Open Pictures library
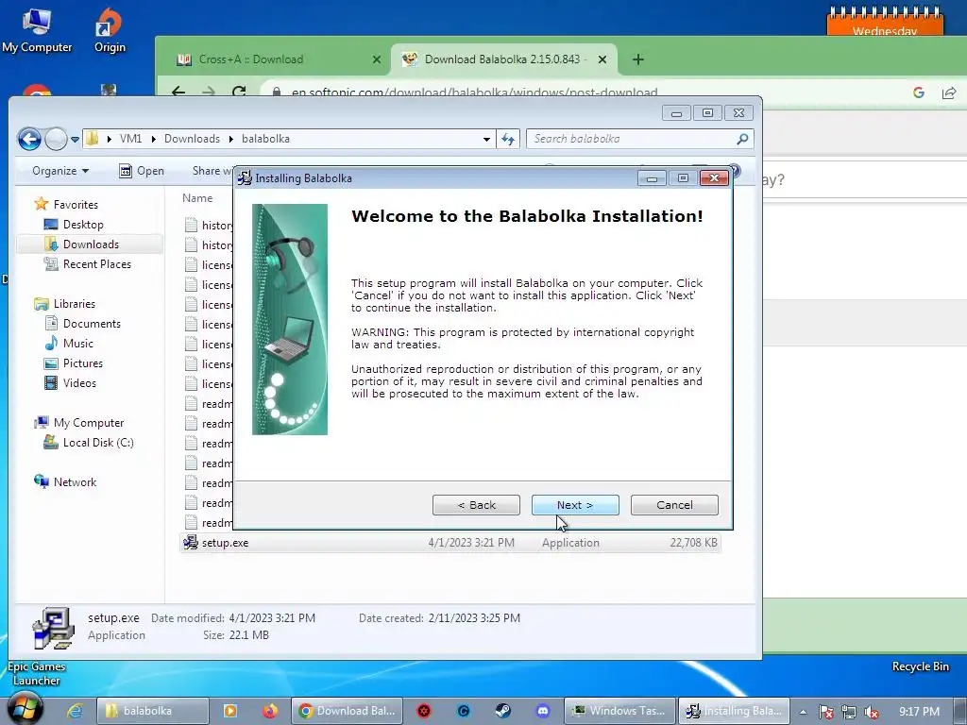The width and height of the screenshot is (967, 725). tap(83, 363)
